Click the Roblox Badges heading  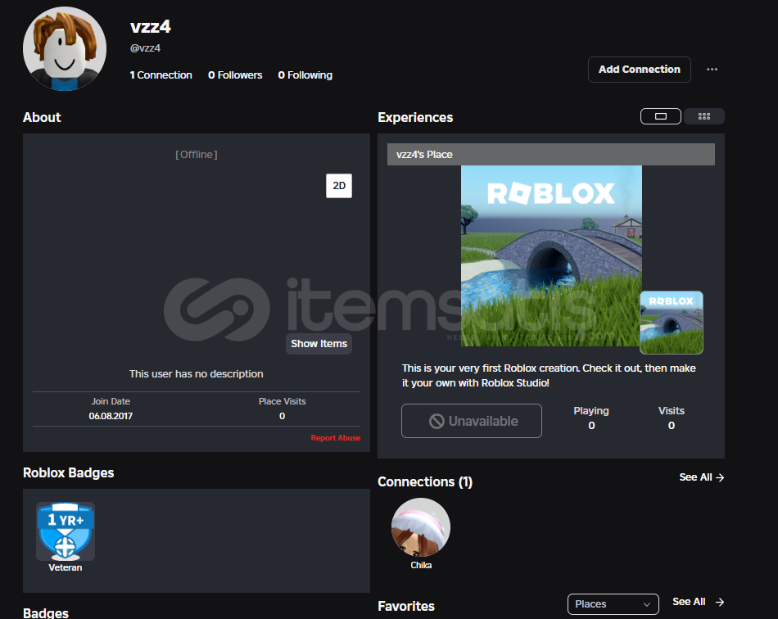(x=69, y=472)
